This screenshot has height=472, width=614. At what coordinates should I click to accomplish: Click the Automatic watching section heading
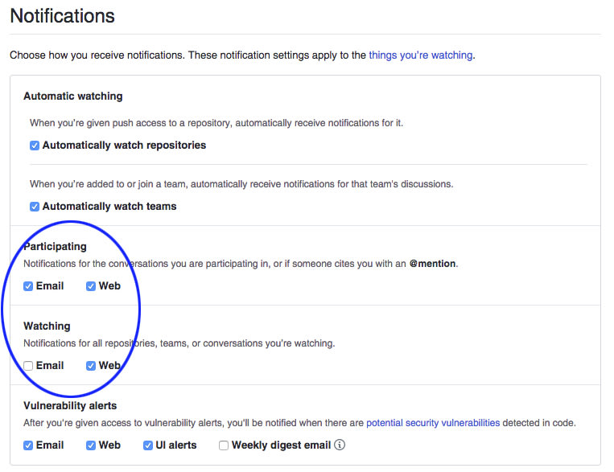(73, 96)
